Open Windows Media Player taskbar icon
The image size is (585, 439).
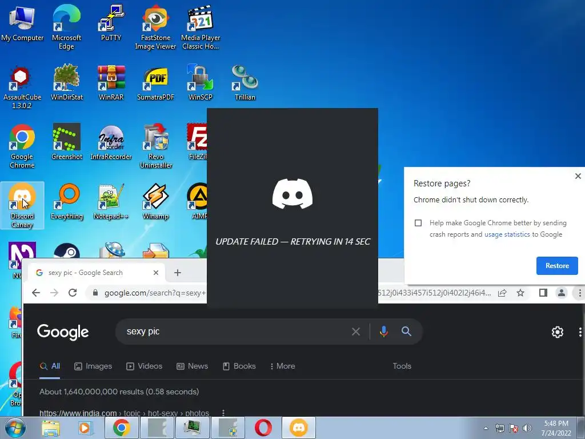pos(85,428)
